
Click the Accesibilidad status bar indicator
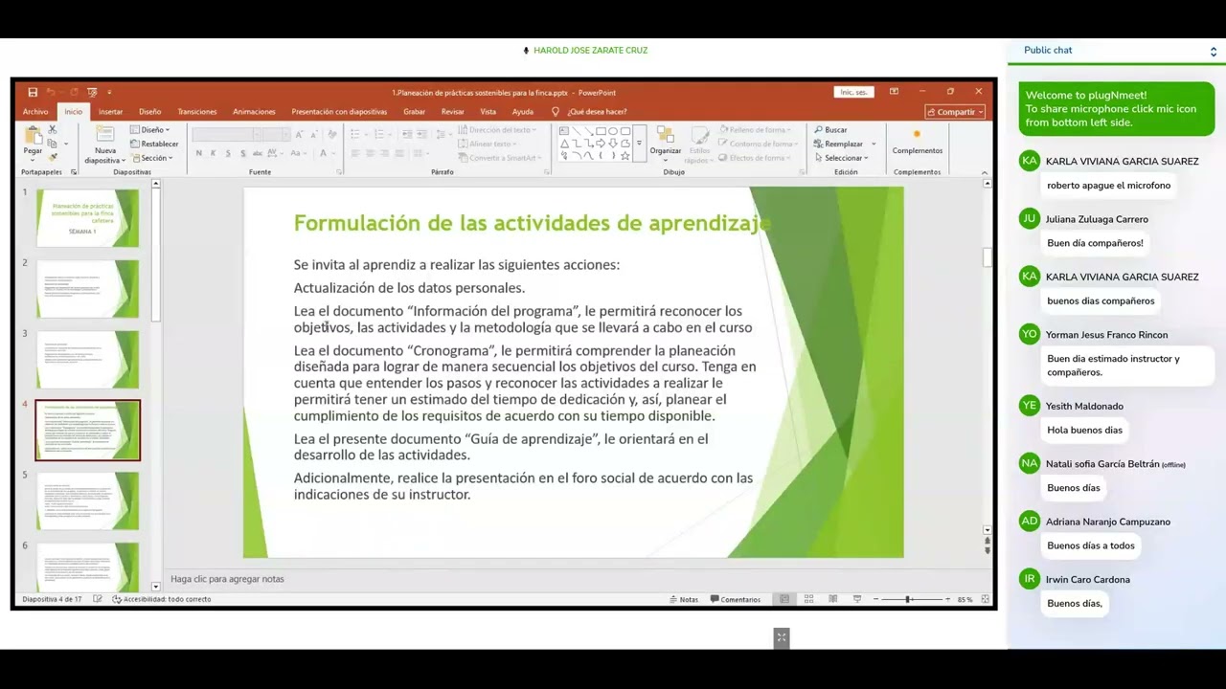[x=161, y=599]
